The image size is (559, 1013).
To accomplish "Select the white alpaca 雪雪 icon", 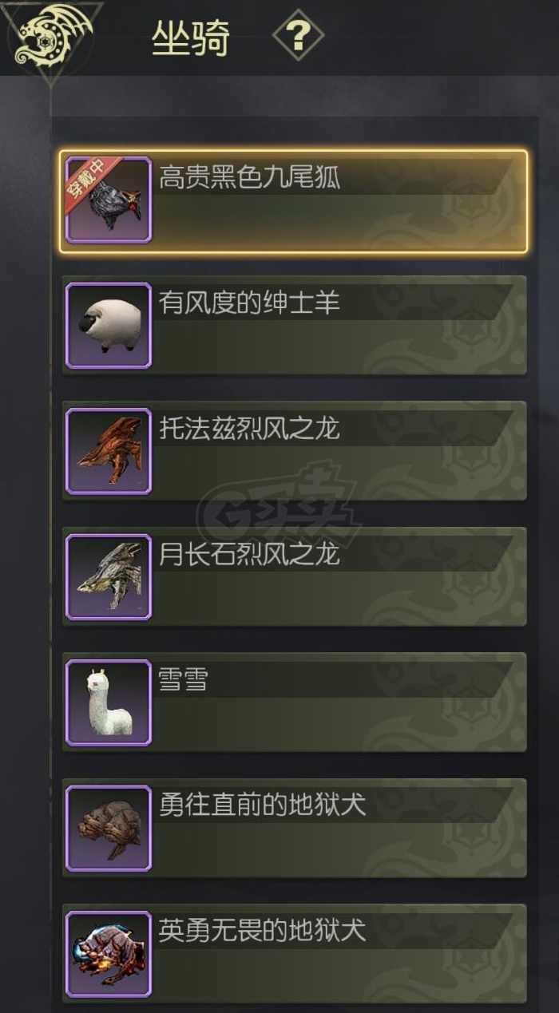I will coord(109,702).
